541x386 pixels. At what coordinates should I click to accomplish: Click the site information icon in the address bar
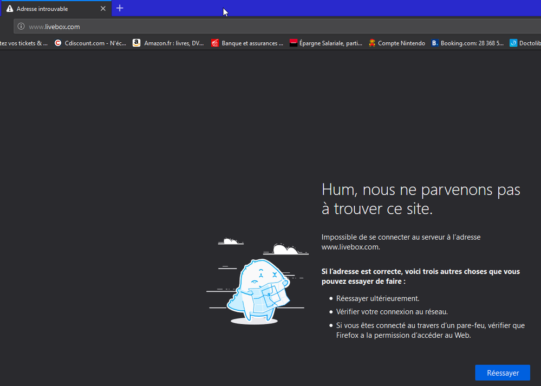point(21,26)
